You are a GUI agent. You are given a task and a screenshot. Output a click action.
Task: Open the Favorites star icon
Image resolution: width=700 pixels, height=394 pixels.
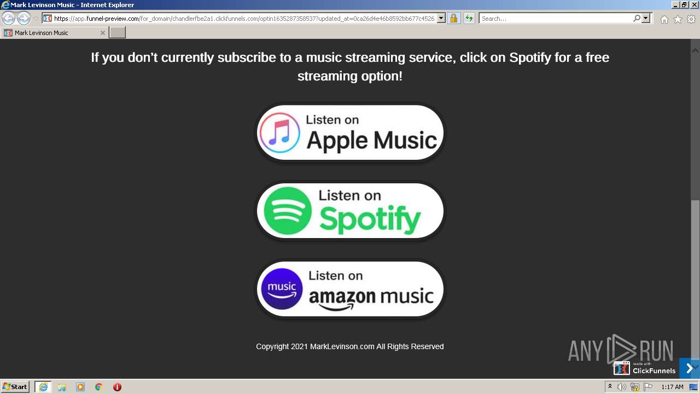coord(678,19)
